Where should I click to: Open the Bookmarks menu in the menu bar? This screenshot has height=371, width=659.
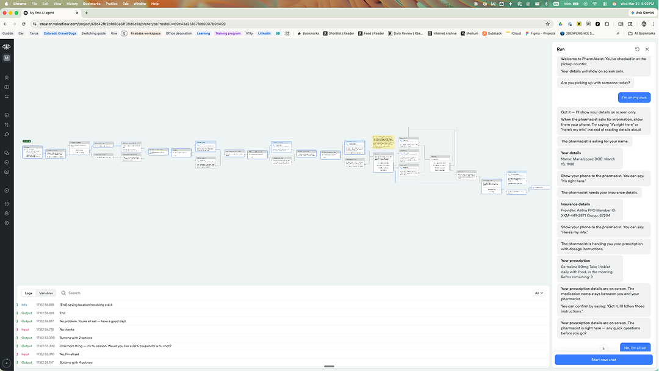[x=92, y=2]
